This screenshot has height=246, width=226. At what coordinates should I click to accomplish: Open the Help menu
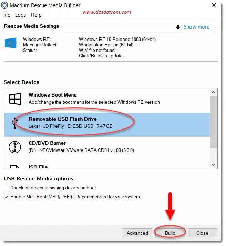tap(36, 15)
